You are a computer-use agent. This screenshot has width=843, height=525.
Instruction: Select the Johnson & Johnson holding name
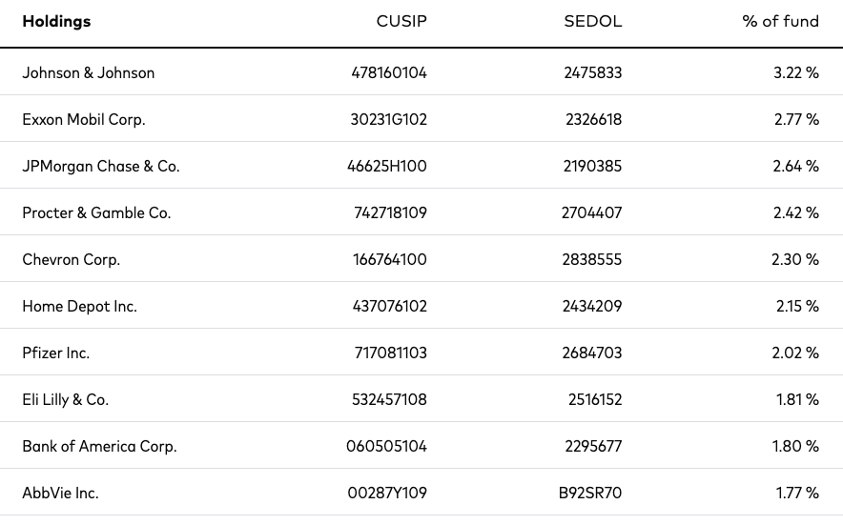pos(88,72)
